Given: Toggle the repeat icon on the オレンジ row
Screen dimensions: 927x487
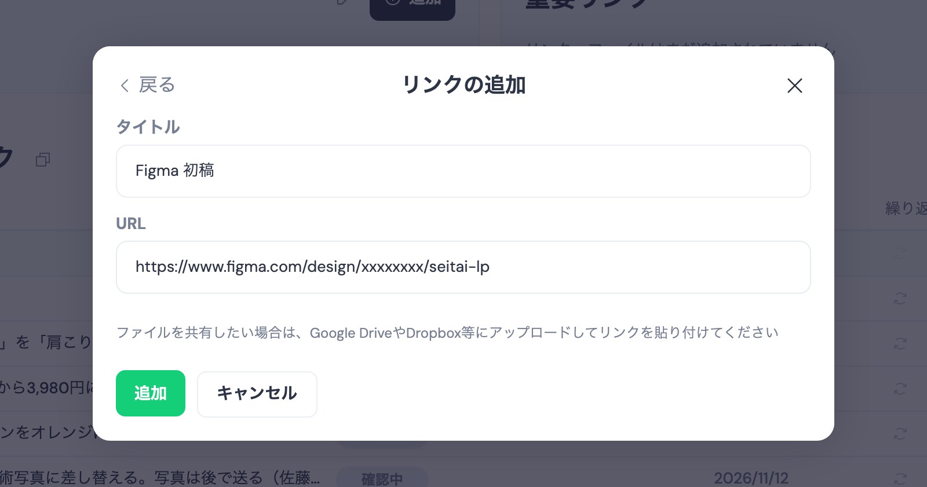Looking at the screenshot, I should pos(900,433).
